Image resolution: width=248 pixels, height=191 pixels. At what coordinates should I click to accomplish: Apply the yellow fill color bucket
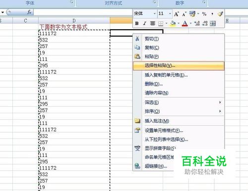click(173, 23)
